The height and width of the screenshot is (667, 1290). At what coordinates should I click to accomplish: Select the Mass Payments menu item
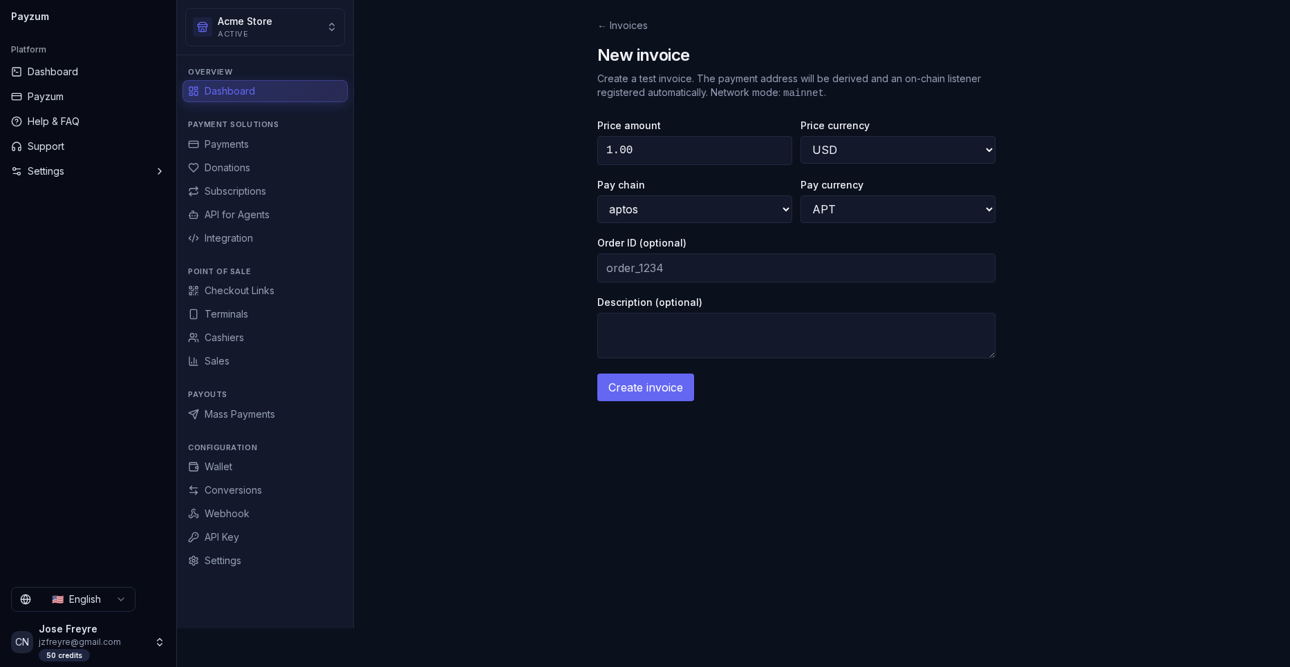pyautogui.click(x=265, y=414)
